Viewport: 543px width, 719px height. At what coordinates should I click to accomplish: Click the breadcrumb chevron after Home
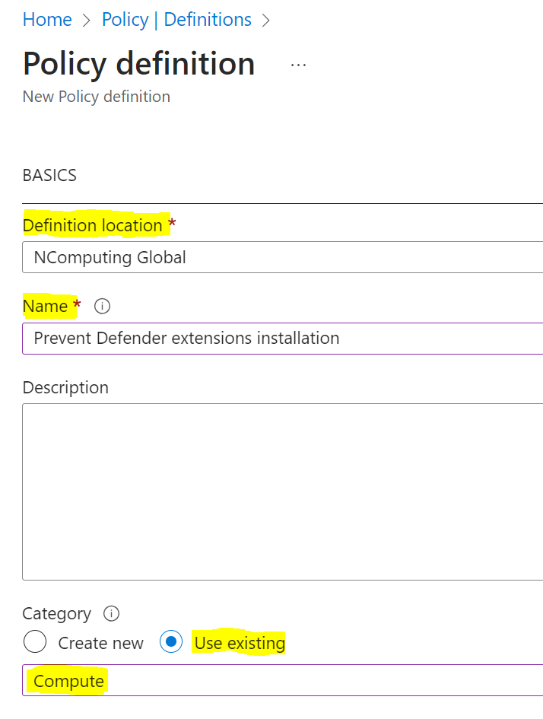pos(87,21)
